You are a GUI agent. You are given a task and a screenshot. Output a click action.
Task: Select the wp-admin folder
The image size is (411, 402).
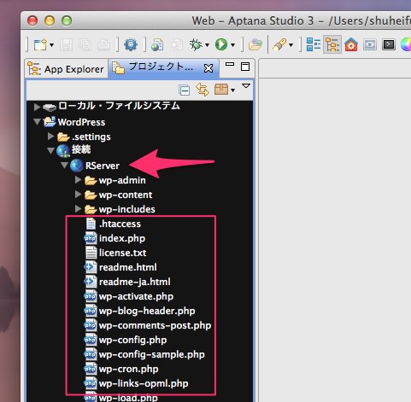coord(122,180)
